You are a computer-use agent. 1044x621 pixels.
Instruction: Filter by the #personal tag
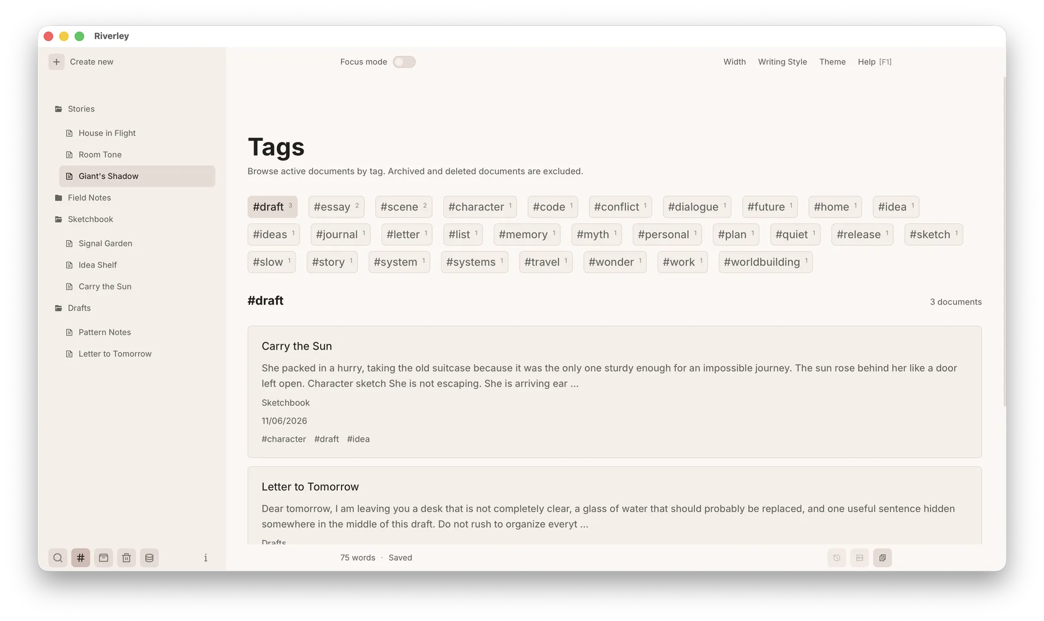pyautogui.click(x=667, y=235)
